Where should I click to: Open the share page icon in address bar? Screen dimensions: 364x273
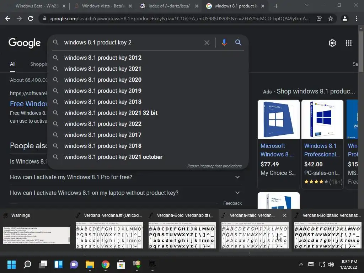[319, 18]
